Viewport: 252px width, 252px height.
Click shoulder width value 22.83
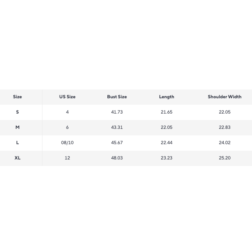tap(224, 127)
